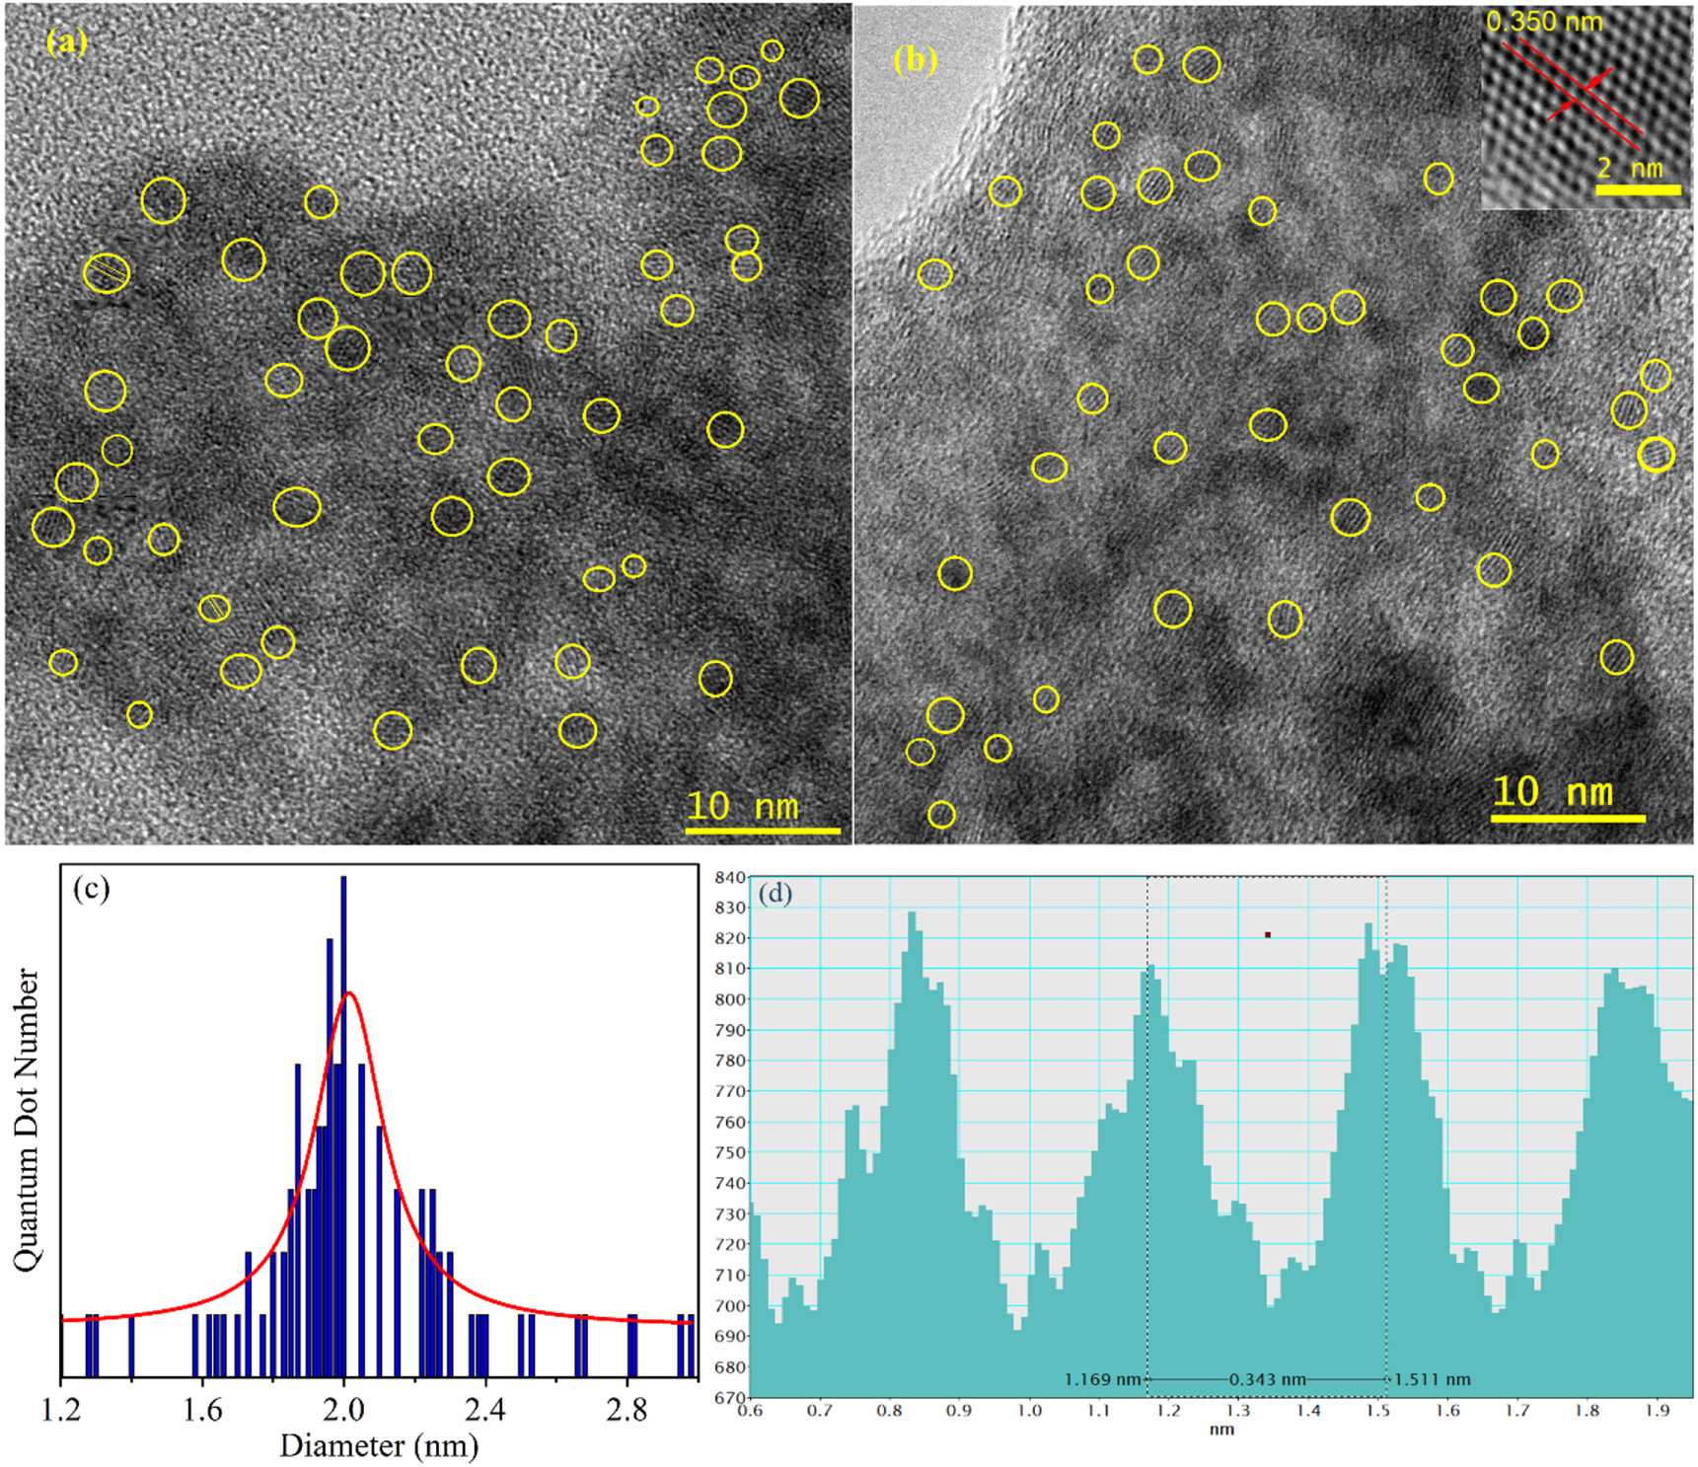The width and height of the screenshot is (1698, 1467).
Task: Click the small red marker dot in the profile plot
Action: 1268,934
